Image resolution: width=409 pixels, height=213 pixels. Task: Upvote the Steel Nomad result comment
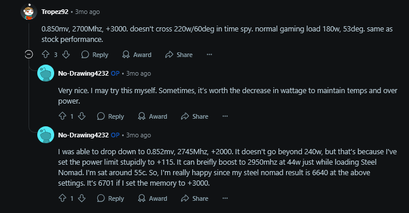click(x=62, y=198)
